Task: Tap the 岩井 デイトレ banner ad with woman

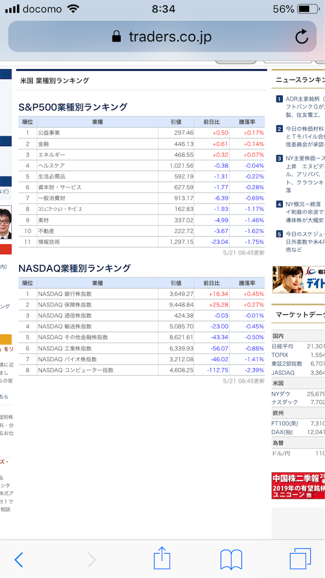Action: pyautogui.click(x=298, y=279)
